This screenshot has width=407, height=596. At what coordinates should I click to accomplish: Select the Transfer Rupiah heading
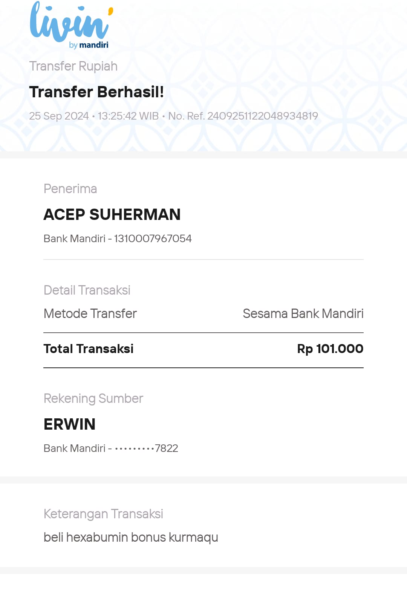73,66
